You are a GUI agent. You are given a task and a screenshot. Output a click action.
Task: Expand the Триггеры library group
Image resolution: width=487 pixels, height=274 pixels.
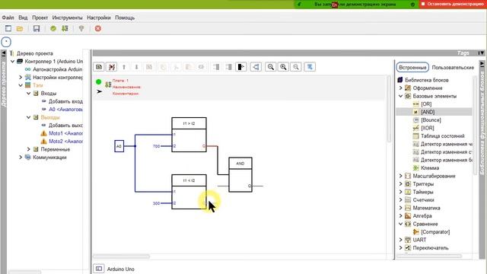tap(401, 184)
